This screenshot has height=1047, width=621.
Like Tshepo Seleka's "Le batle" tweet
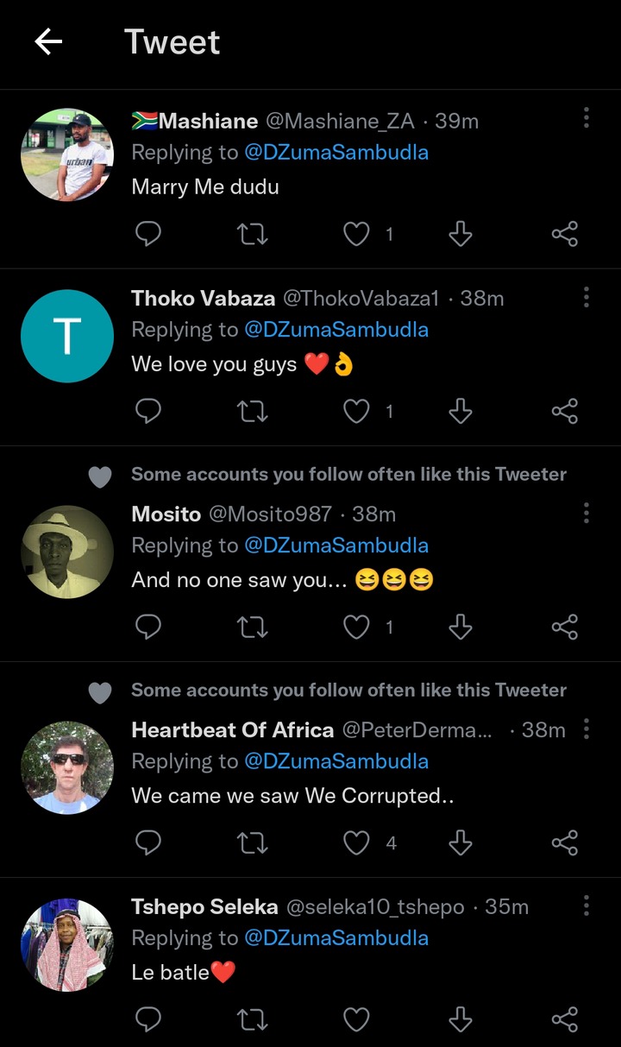click(x=356, y=1019)
